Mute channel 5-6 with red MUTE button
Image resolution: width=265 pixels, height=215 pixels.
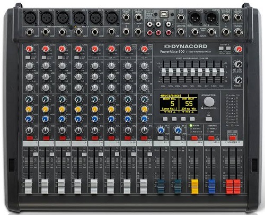click(95, 138)
